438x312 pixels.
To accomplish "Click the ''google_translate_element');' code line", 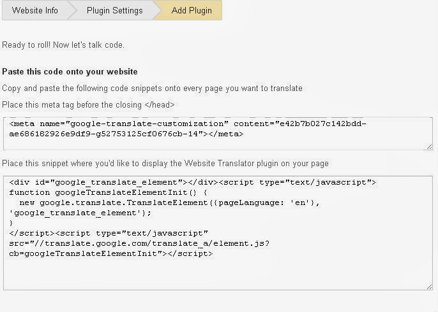I will pos(80,213).
